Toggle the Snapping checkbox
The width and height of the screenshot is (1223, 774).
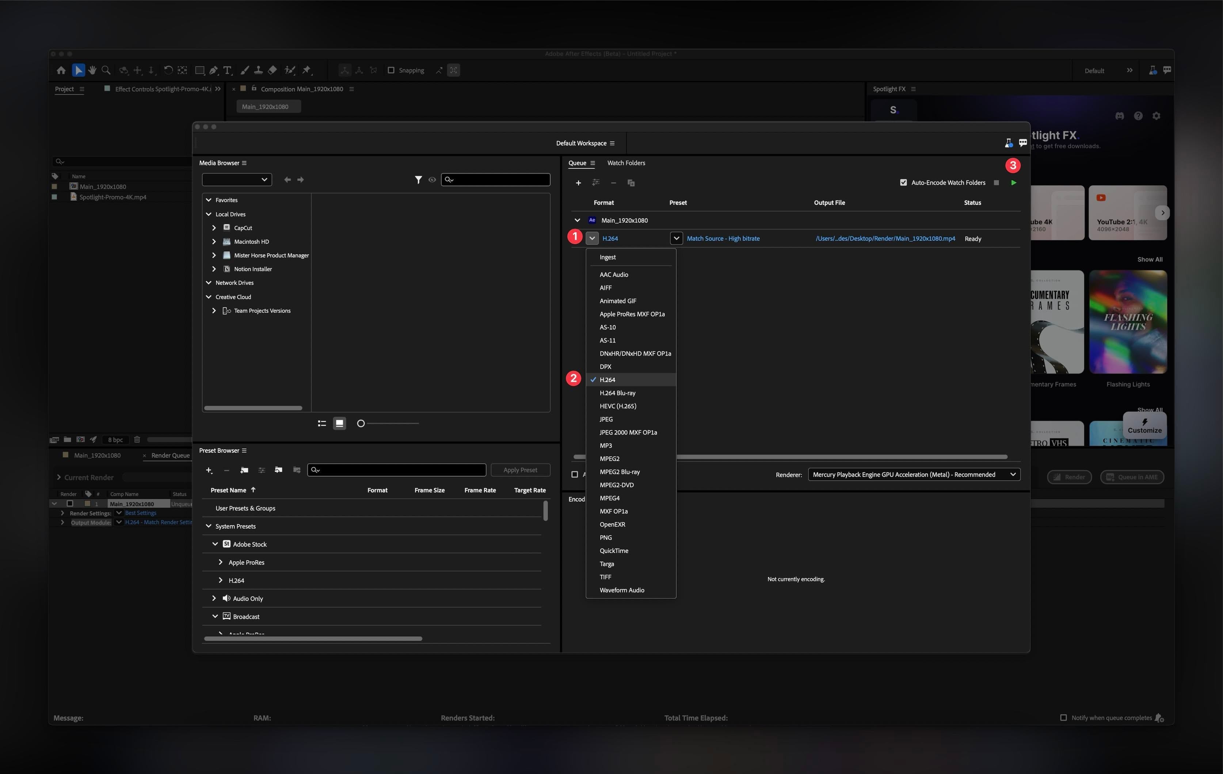[x=391, y=70]
